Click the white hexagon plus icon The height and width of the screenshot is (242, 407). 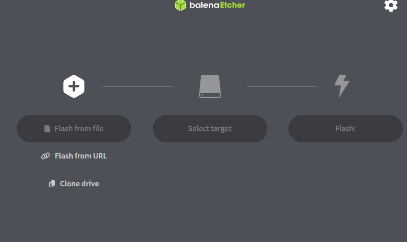pyautogui.click(x=74, y=86)
